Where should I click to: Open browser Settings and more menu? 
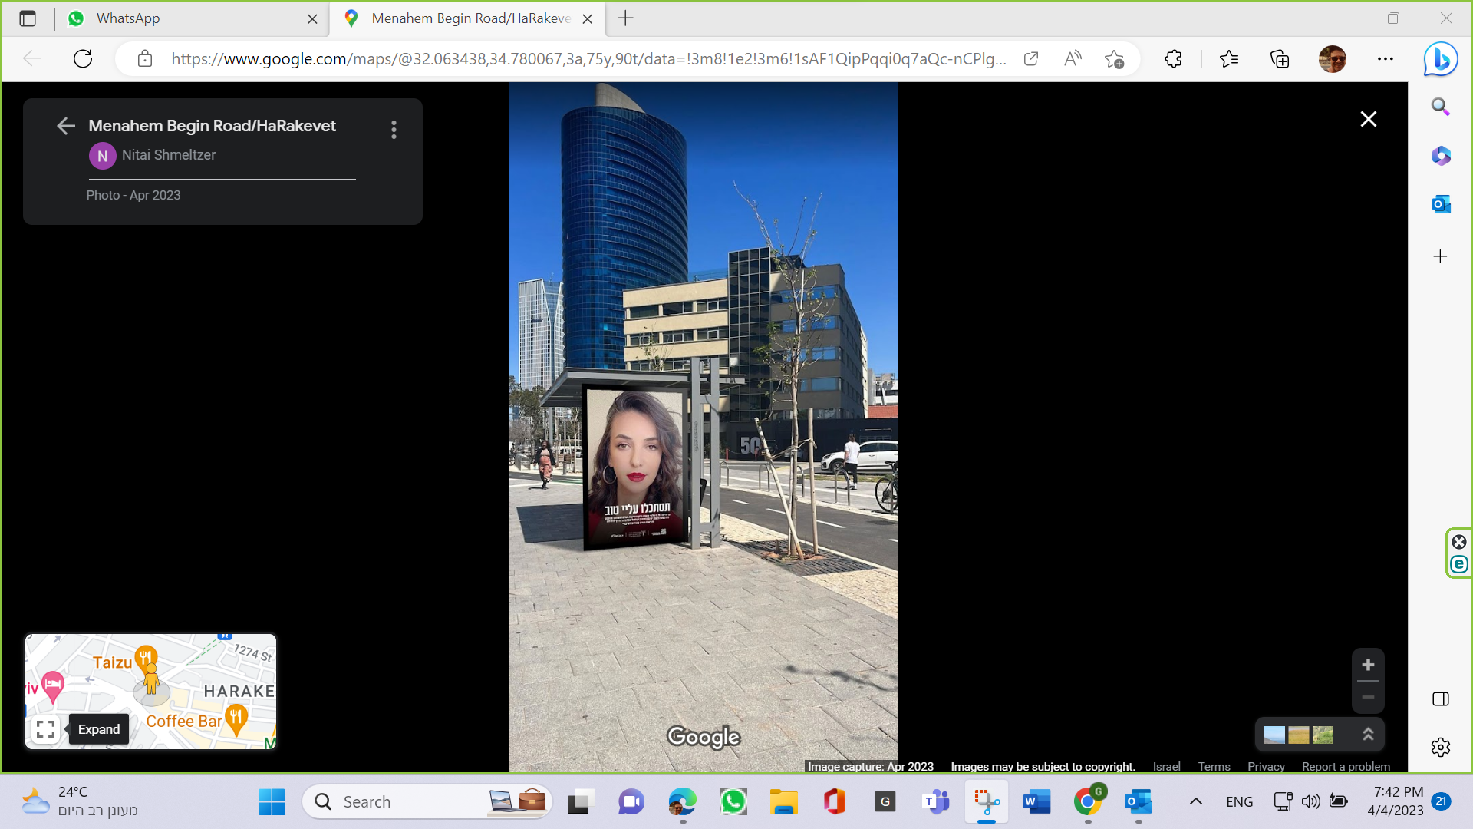pos(1385,59)
